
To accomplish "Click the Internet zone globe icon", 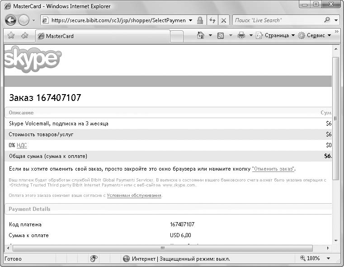I will point(126,259).
